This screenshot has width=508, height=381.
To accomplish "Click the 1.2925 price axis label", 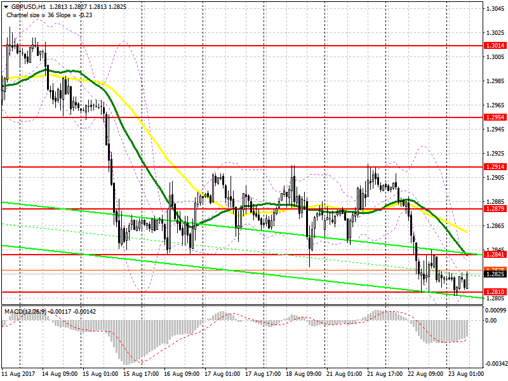I will (x=496, y=154).
